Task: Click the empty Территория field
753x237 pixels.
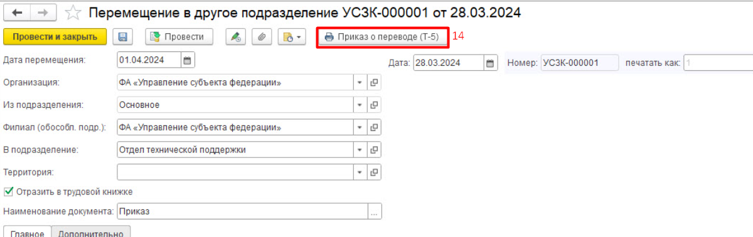Action: tap(235, 172)
